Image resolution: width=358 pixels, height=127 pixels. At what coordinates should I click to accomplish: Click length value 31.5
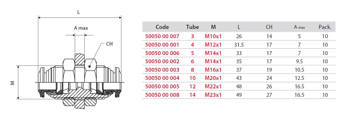click(239, 45)
